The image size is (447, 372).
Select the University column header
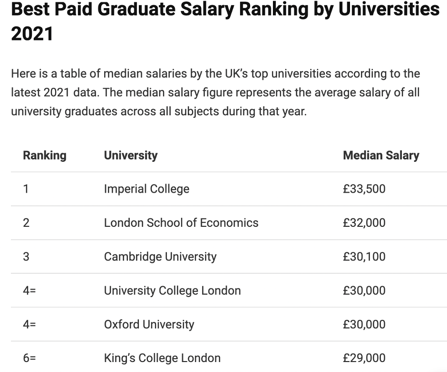click(x=131, y=155)
